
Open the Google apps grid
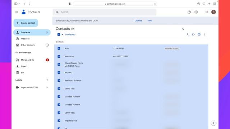[207, 12]
